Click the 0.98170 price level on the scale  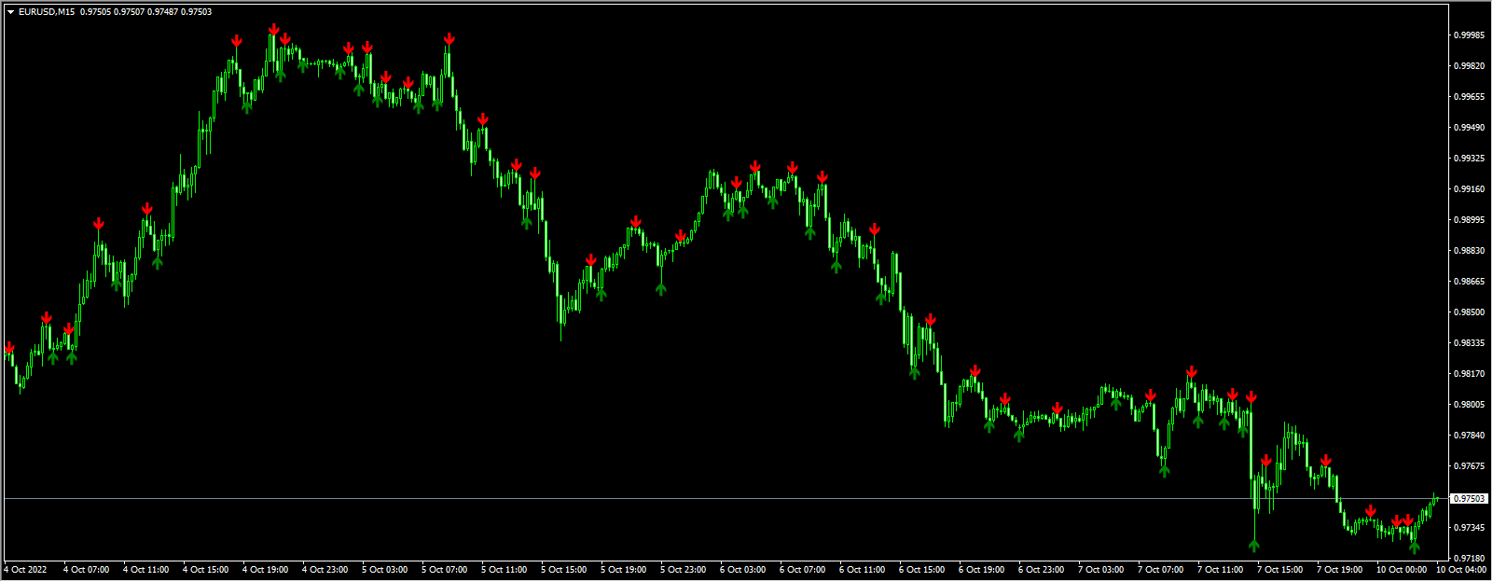(x=1469, y=374)
